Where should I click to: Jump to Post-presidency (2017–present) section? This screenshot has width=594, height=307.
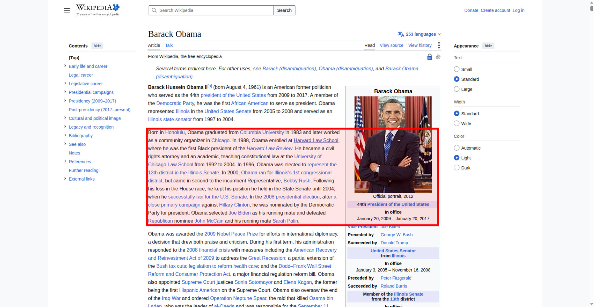tap(99, 110)
